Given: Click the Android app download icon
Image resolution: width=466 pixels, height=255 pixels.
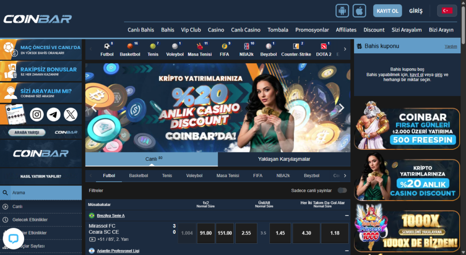Looking at the screenshot, I should (x=342, y=10).
